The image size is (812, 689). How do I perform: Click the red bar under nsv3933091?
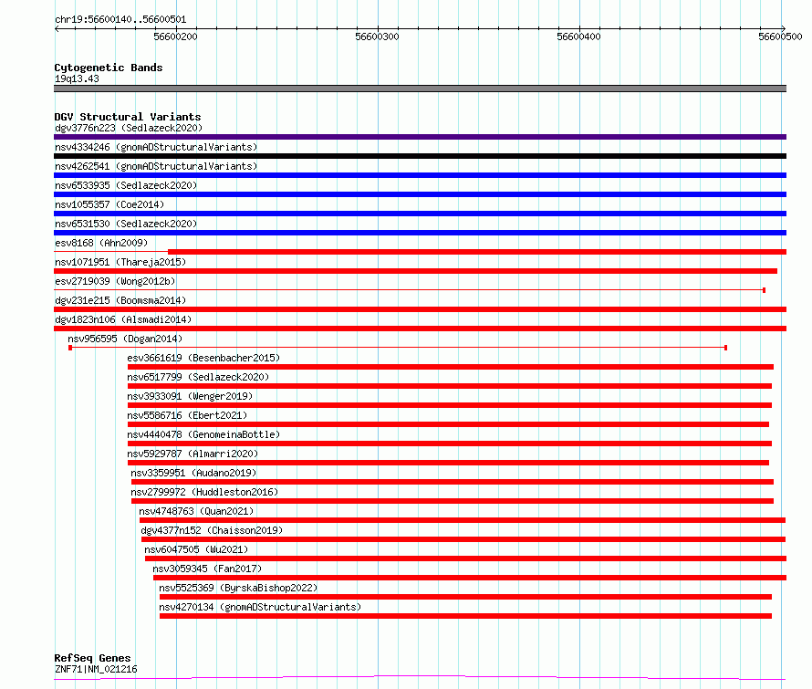[450, 405]
